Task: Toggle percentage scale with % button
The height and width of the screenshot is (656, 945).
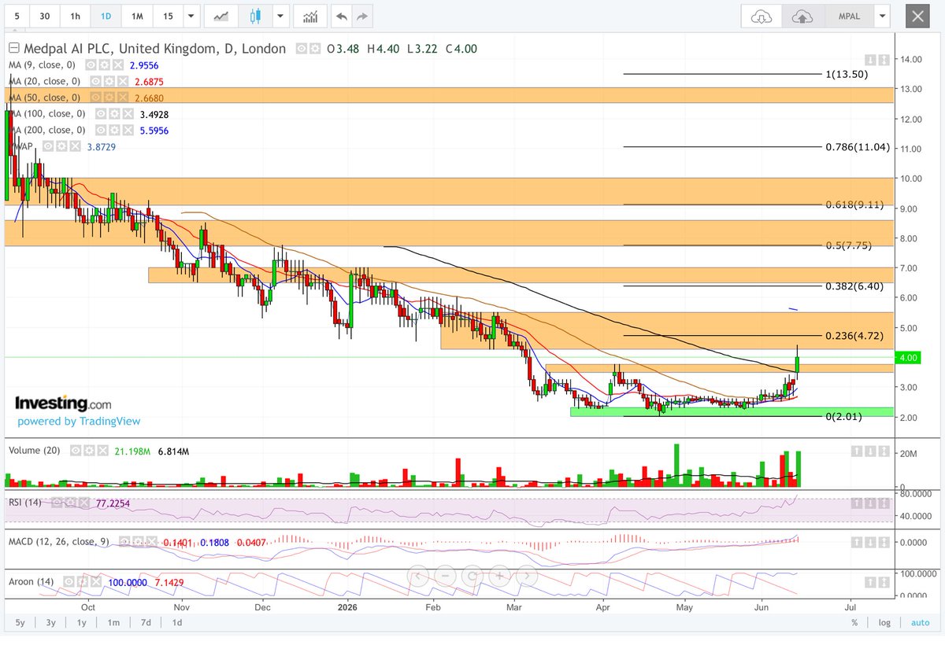Action: tap(854, 623)
